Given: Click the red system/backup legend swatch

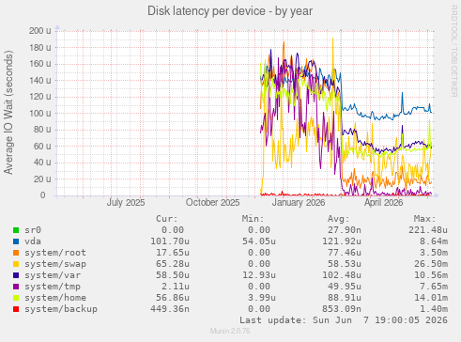Looking at the screenshot, I should pyautogui.click(x=16, y=309).
